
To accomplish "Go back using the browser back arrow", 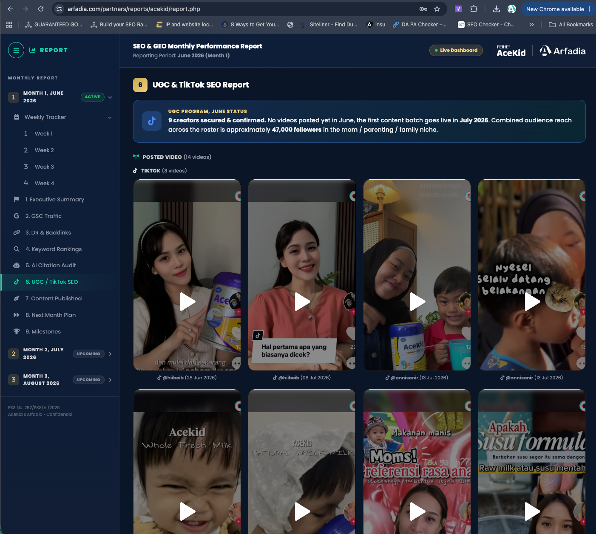I will [10, 9].
